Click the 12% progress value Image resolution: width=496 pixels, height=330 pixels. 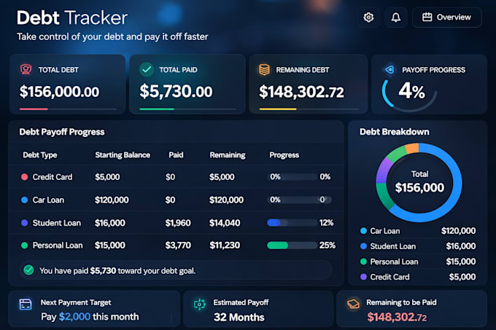(x=326, y=223)
